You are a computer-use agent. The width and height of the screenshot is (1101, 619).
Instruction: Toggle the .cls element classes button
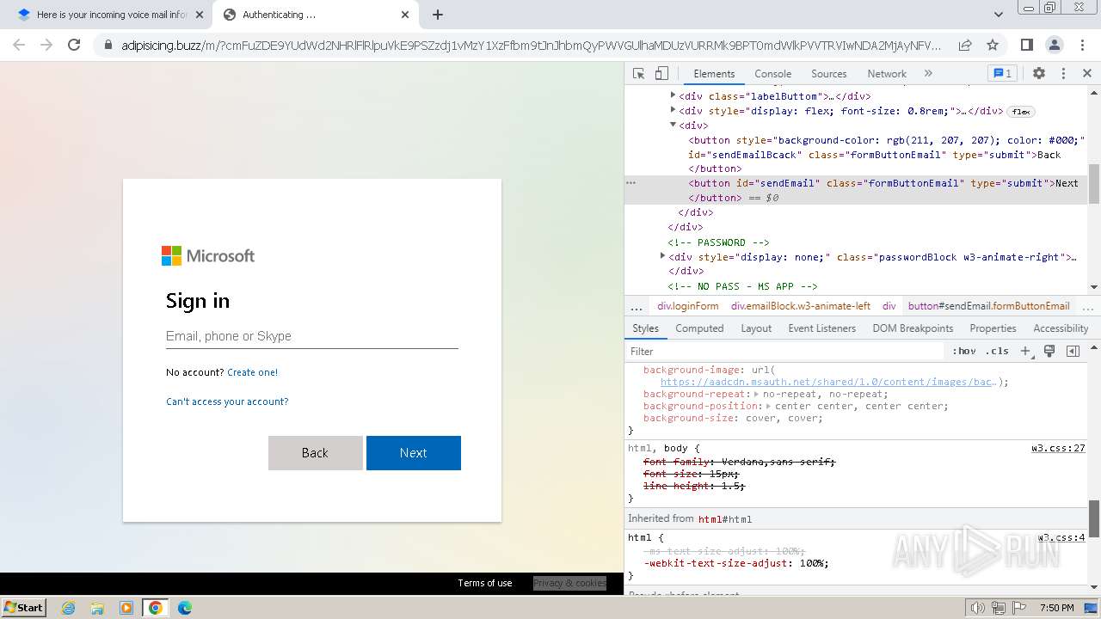click(x=998, y=351)
